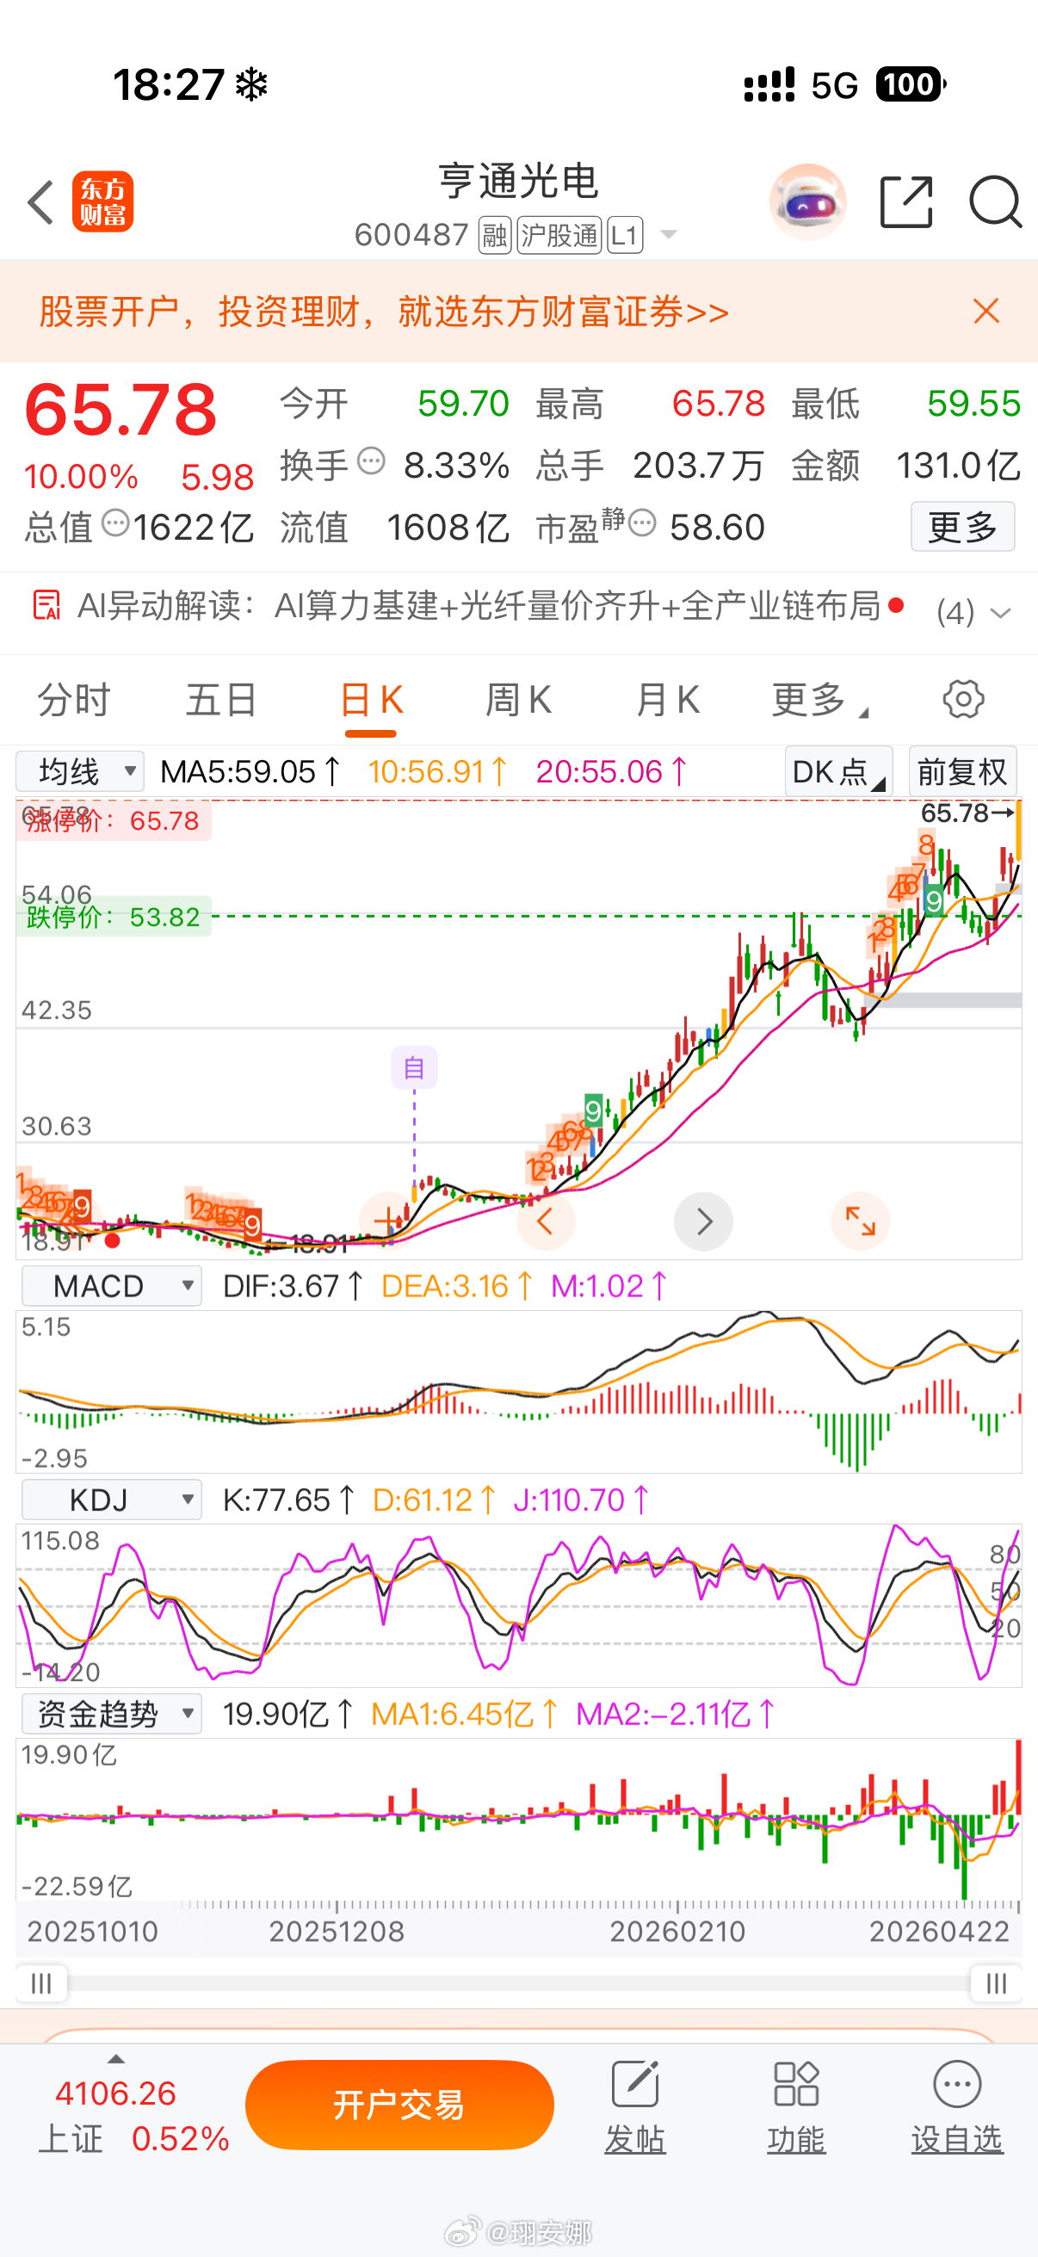Tap the 开户交易 orange button
1038x2257 pixels.
click(x=399, y=2105)
